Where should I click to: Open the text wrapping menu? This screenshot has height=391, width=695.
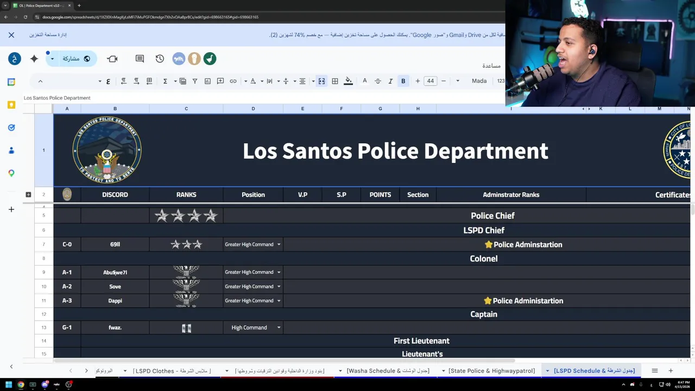point(269,81)
